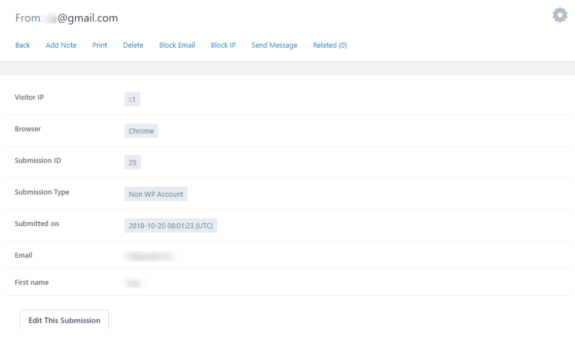Click the Chrome browser value badge

click(141, 130)
